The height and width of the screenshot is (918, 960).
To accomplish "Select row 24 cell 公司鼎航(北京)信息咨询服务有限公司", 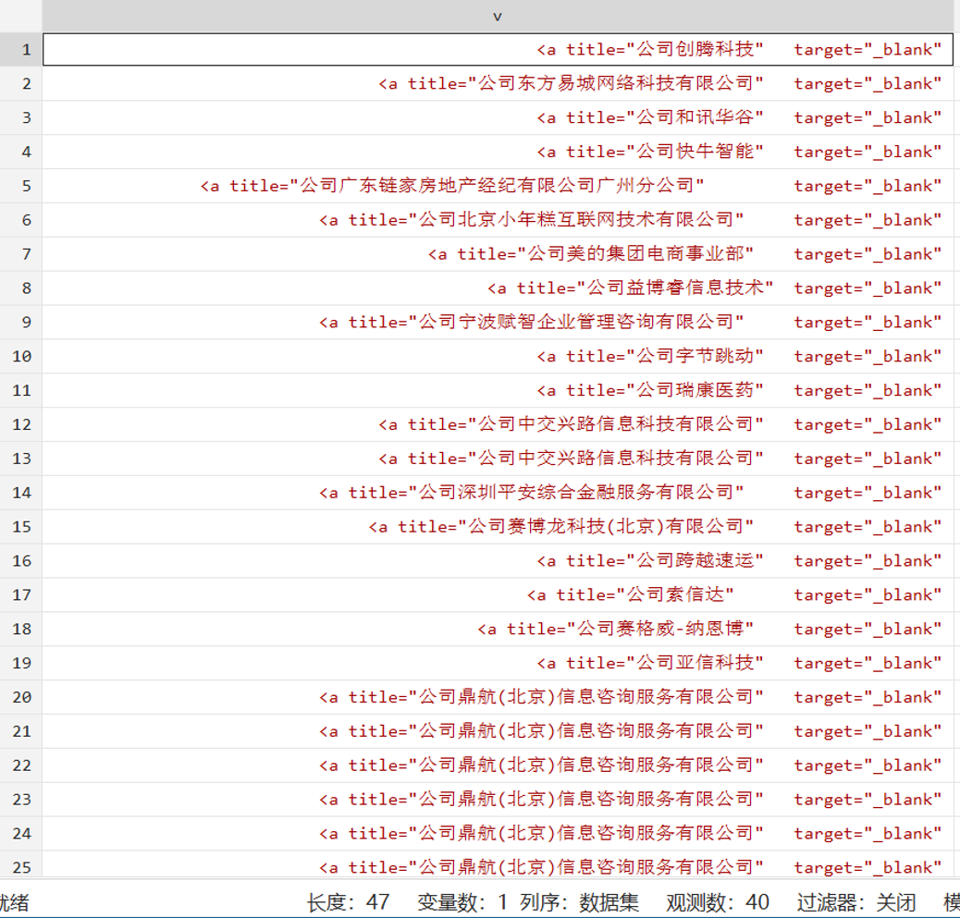I will [x=498, y=833].
